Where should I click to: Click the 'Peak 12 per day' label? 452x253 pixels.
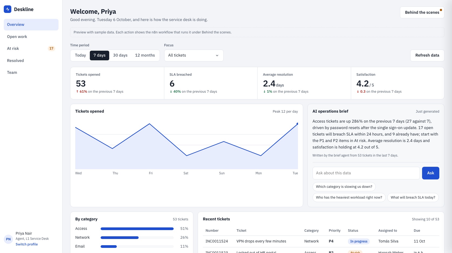tap(285, 112)
